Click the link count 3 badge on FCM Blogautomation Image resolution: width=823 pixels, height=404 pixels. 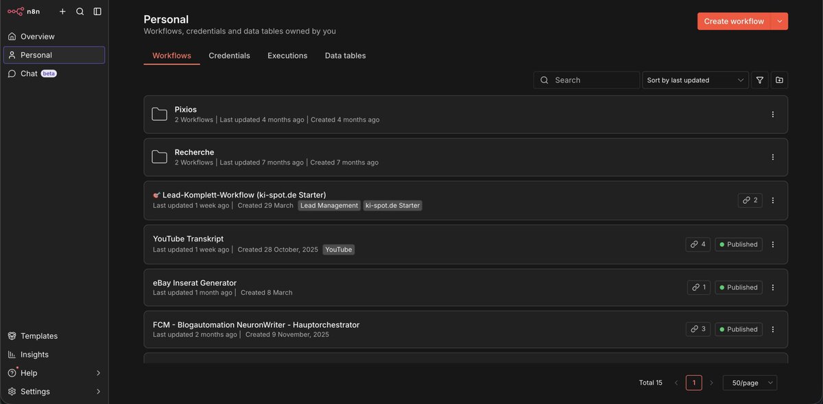tap(697, 329)
